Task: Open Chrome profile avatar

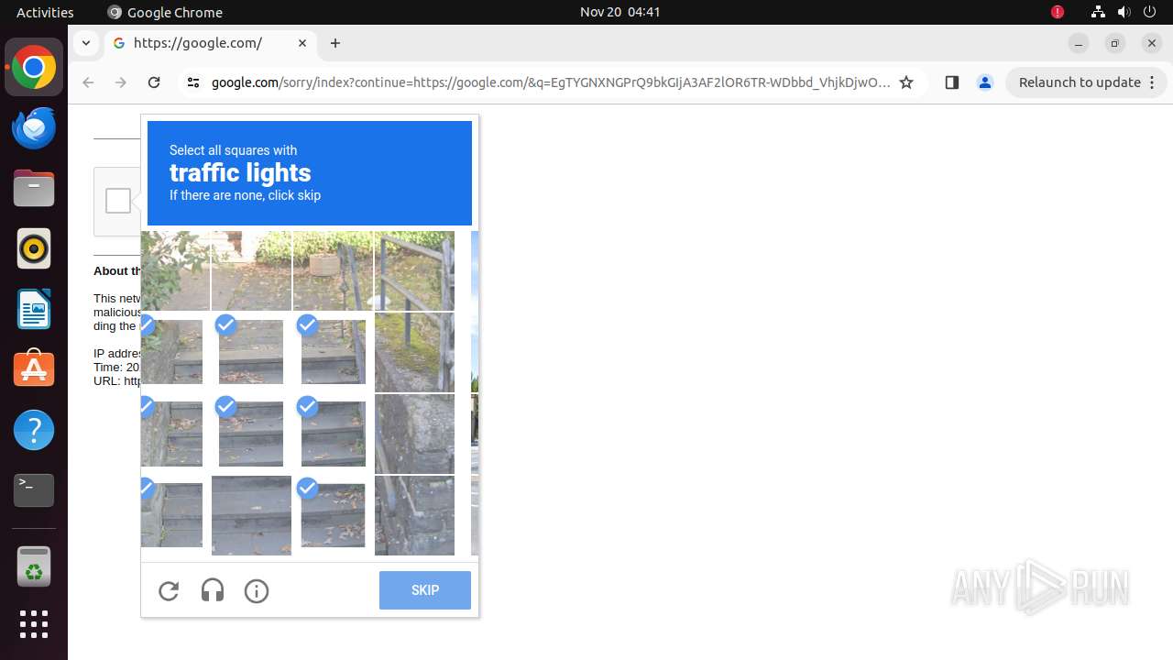Action: 985,82
